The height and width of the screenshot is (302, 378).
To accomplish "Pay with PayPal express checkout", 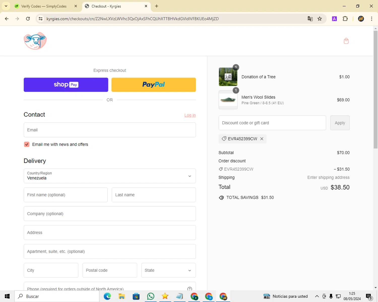I will point(153,85).
